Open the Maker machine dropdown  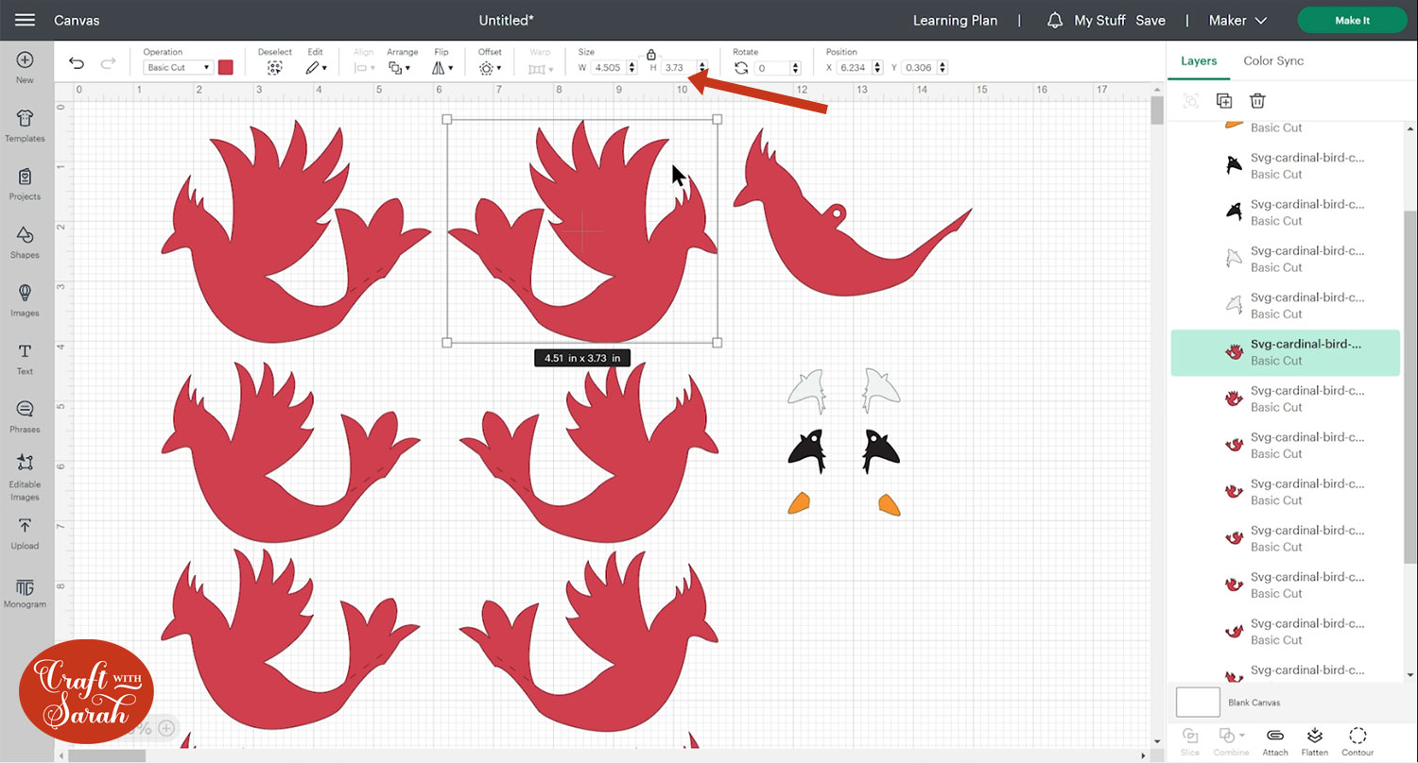(1238, 20)
